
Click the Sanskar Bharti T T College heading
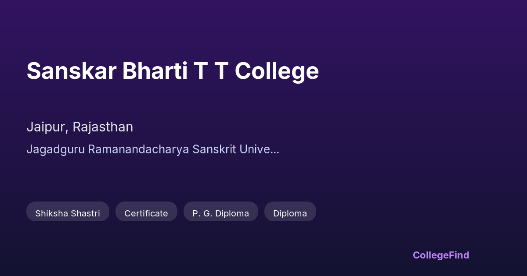point(173,71)
